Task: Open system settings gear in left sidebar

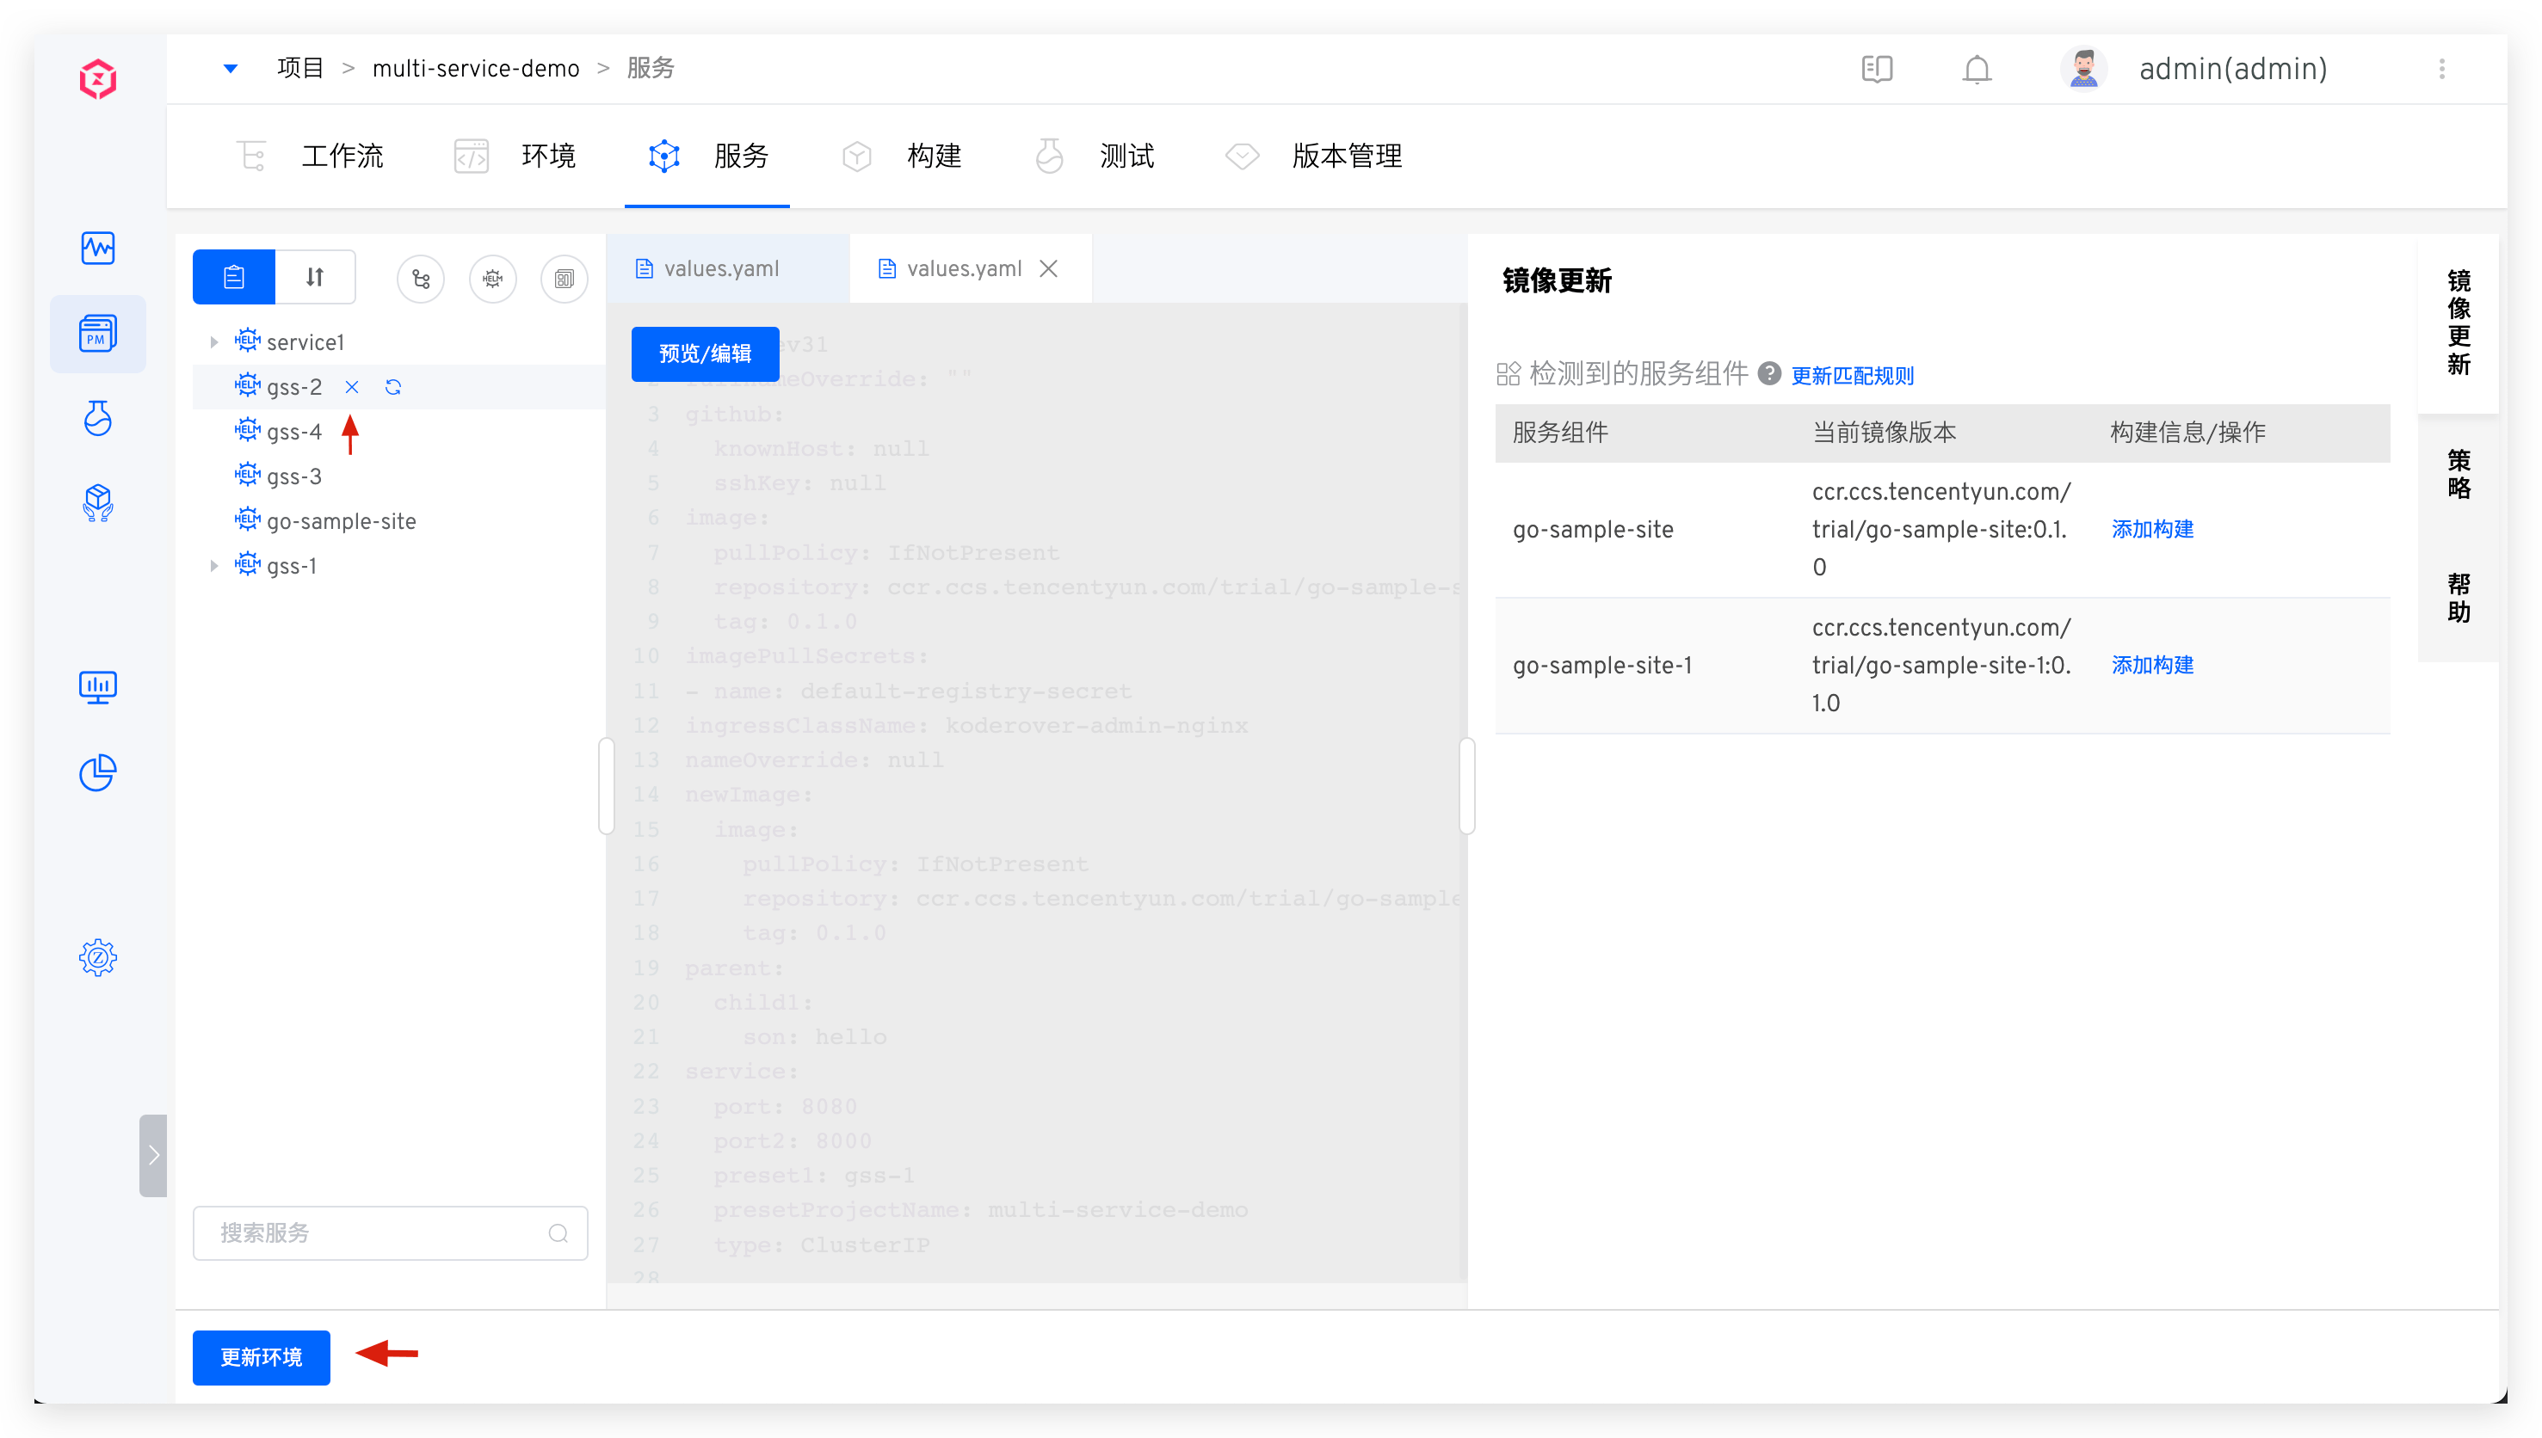Action: pos(98,957)
